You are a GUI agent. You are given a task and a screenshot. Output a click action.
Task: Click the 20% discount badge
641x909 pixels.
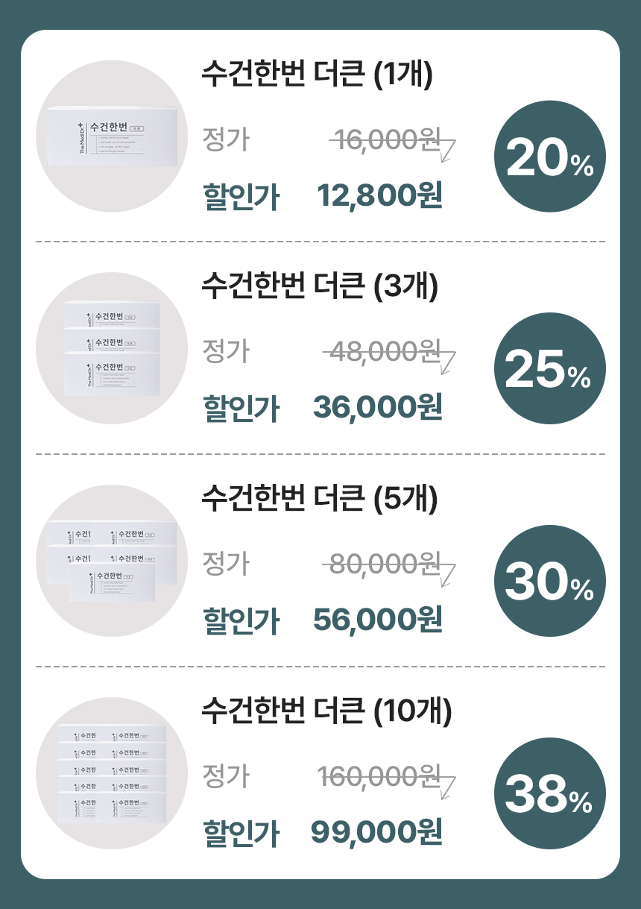click(x=550, y=157)
